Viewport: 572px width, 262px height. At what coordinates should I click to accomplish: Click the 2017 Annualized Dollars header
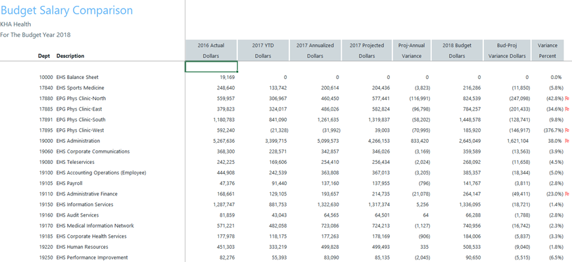(315, 51)
